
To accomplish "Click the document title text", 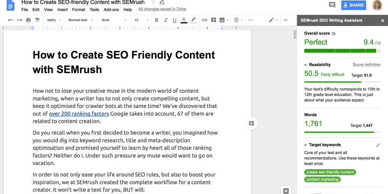I will tap(83, 3).
